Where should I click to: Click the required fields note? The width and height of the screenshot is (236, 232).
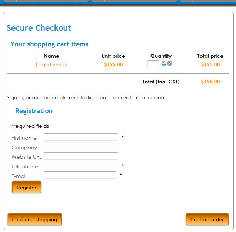pyautogui.click(x=30, y=126)
